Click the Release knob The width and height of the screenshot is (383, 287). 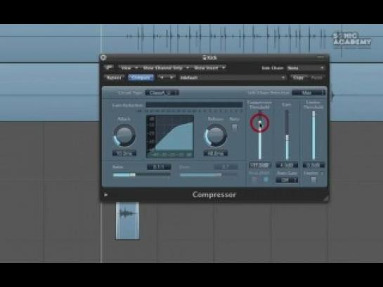[216, 135]
